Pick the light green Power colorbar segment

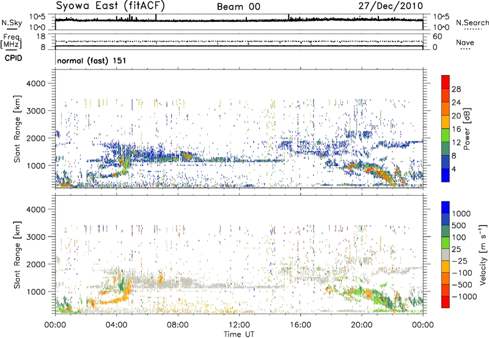point(446,135)
